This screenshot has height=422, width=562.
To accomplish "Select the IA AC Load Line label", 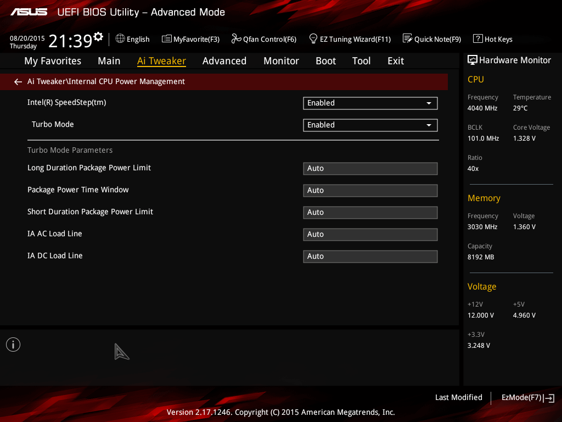I will click(x=55, y=234).
